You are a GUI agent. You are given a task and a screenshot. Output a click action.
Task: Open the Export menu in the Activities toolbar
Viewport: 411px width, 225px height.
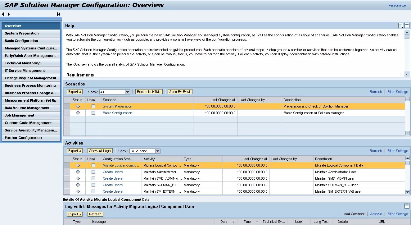click(x=75, y=151)
